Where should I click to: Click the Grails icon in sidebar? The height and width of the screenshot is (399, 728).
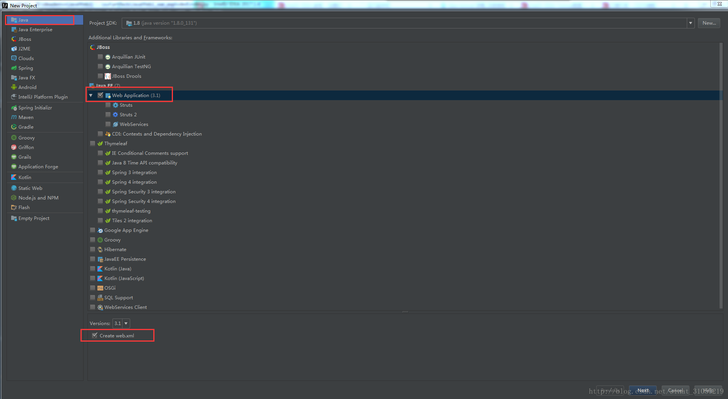point(14,157)
